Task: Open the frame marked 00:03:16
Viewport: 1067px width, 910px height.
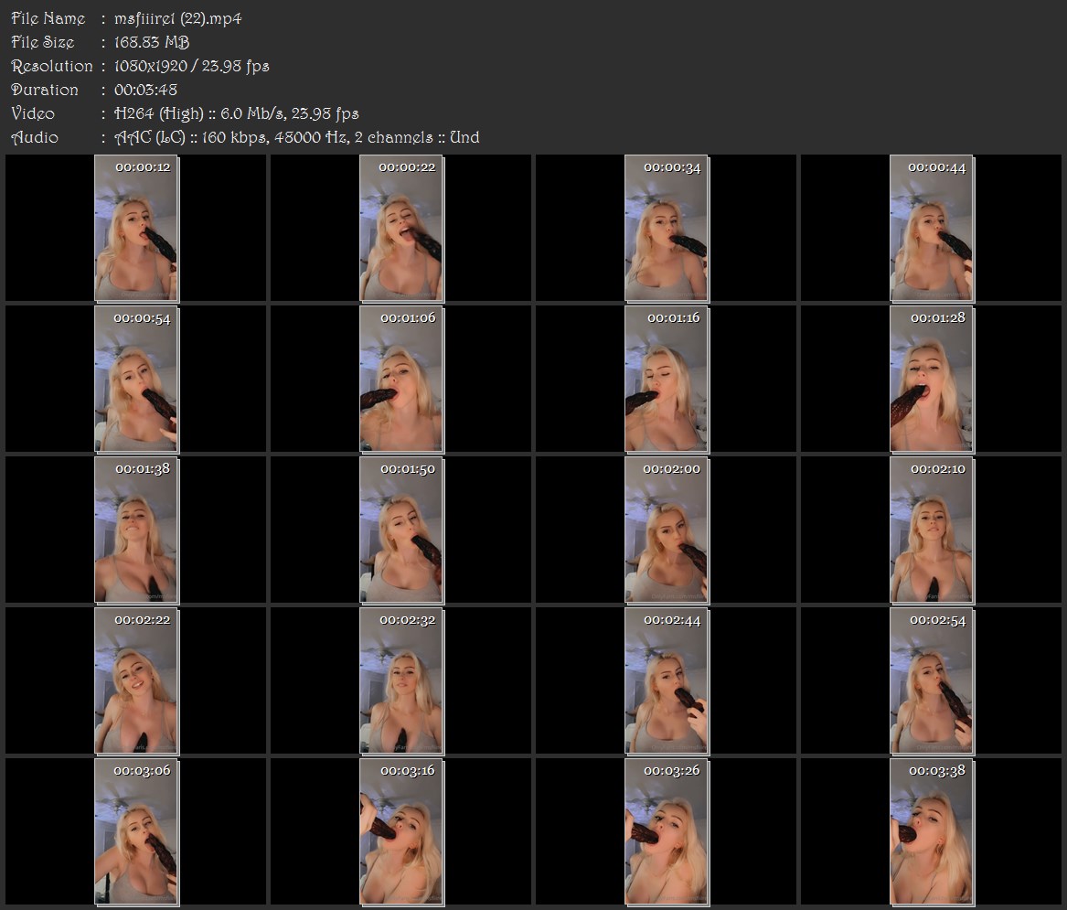Action: point(401,832)
